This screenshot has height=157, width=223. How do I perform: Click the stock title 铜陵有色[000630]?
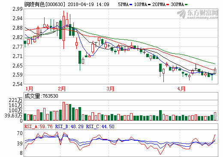[45, 4]
